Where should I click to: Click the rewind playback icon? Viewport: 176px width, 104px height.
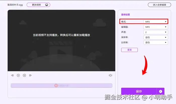pyautogui.click(x=12, y=75)
